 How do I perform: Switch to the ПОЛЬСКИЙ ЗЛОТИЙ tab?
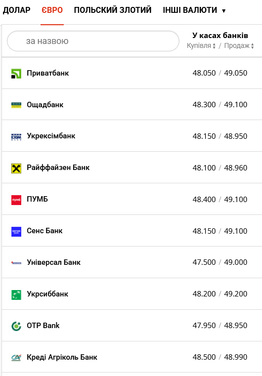click(113, 10)
